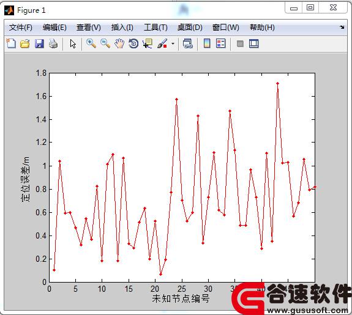Save the figure with floppy disk icon
Image resolution: width=352 pixels, height=315 pixels.
tap(39, 43)
